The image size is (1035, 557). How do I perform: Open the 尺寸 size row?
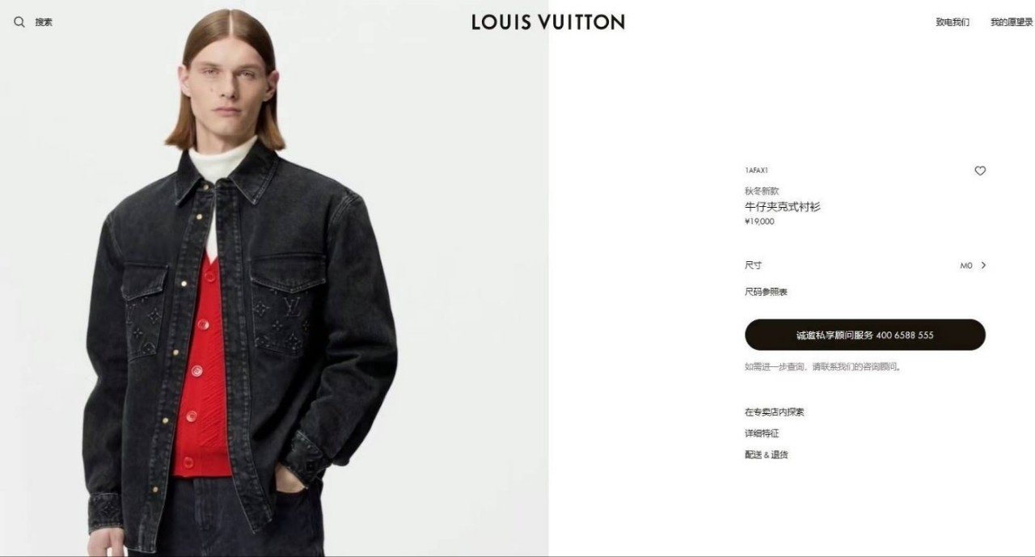coord(865,265)
